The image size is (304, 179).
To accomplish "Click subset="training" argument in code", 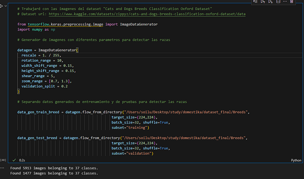I will [x=130, y=127].
